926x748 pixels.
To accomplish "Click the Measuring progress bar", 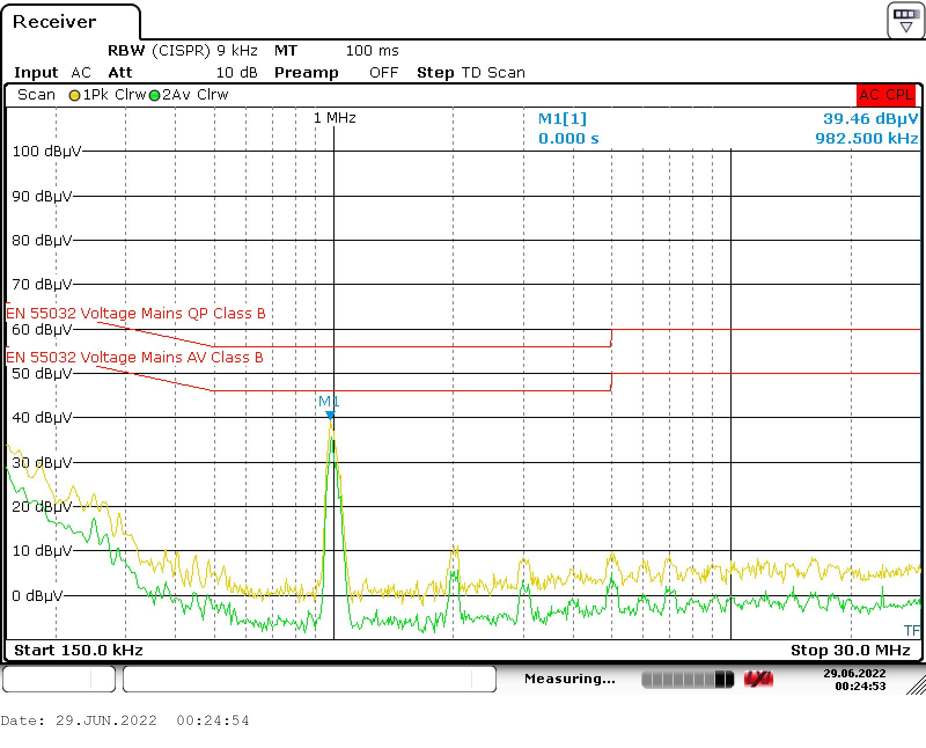I will pos(689,678).
